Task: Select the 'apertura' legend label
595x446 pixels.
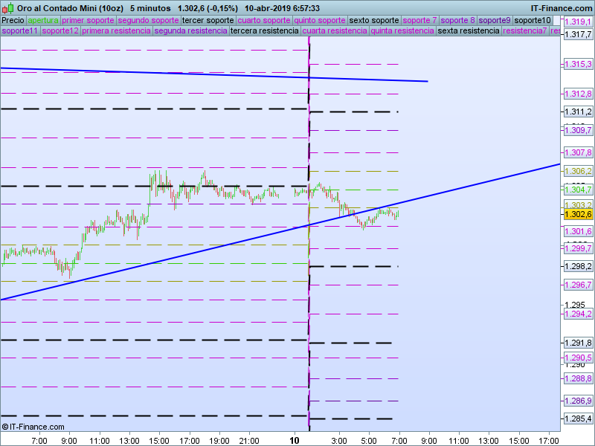Action: [x=42, y=20]
